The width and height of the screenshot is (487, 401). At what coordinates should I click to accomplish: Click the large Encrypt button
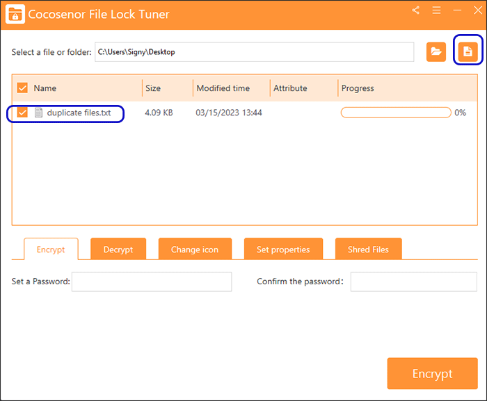pyautogui.click(x=432, y=373)
